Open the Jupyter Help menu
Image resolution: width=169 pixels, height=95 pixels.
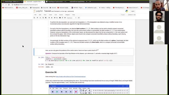pyautogui.click(x=73, y=15)
